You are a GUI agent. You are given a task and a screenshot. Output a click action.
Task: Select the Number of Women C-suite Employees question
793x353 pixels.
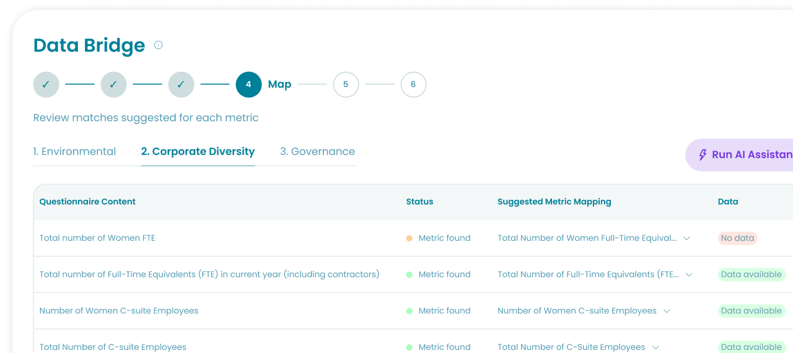(x=119, y=311)
